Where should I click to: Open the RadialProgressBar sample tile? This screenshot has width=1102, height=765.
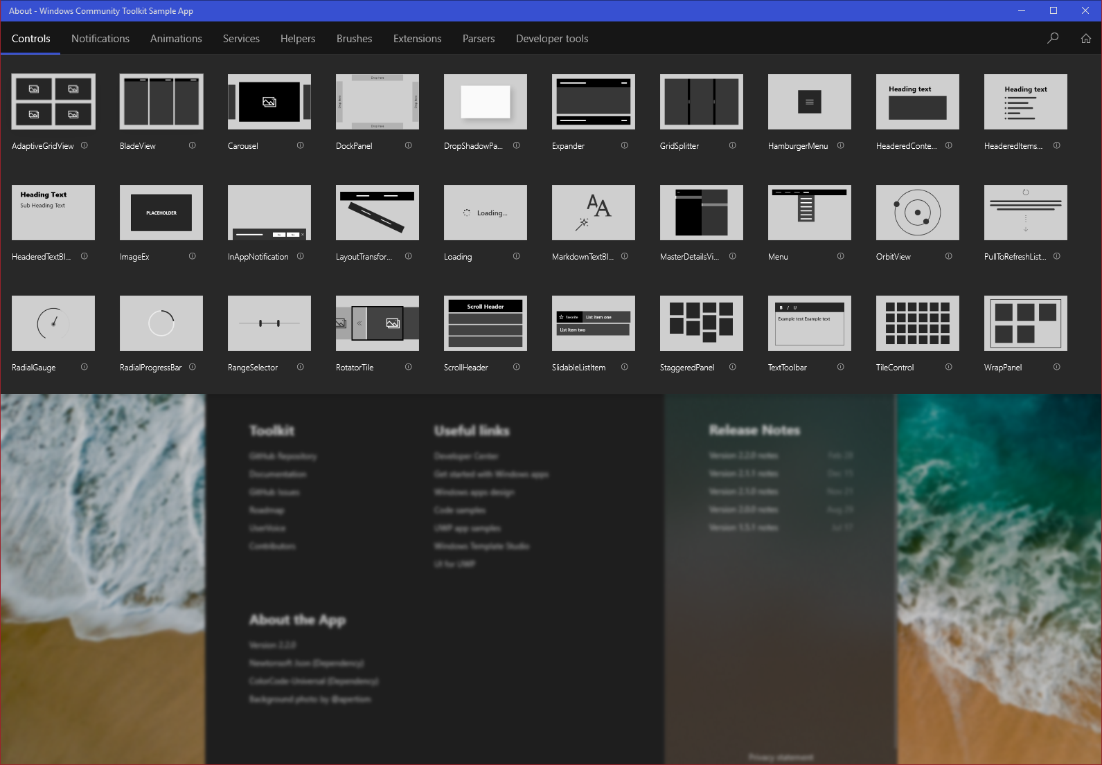161,323
